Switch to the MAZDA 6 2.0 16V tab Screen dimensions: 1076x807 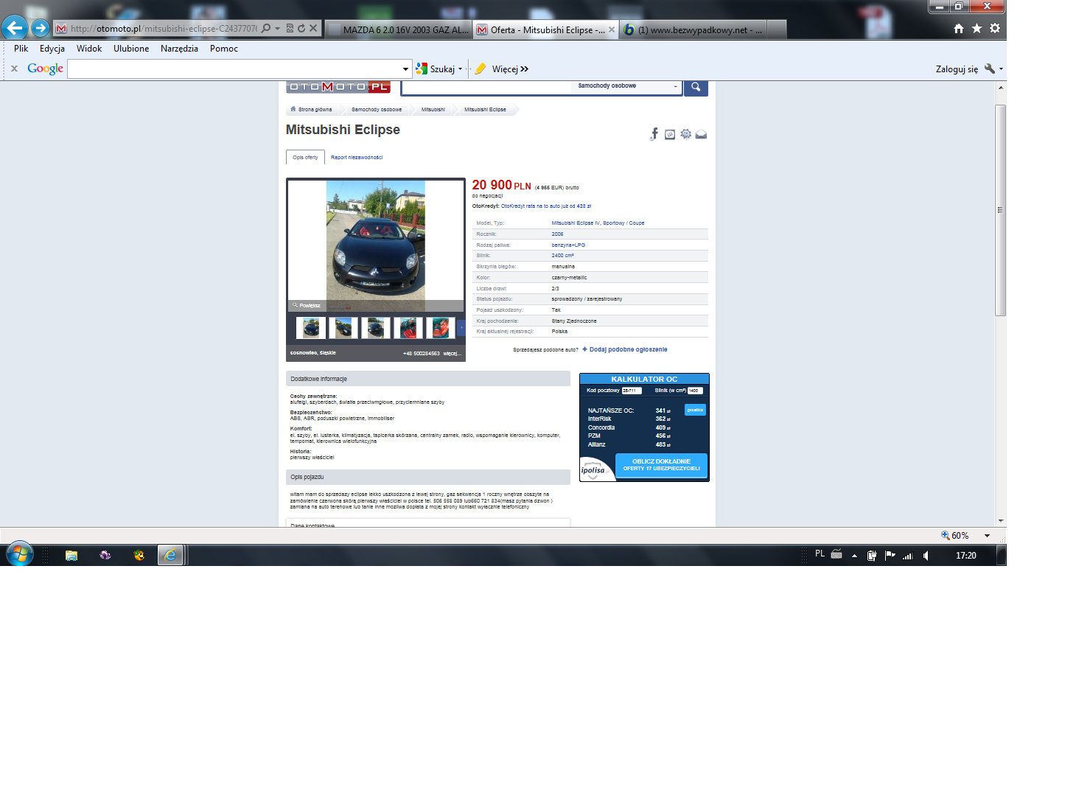coord(398,29)
